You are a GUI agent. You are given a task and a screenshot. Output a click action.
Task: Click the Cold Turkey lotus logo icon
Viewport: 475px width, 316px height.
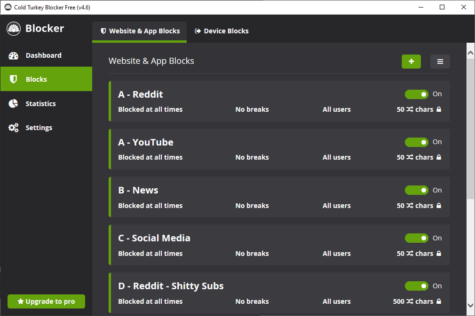click(x=13, y=29)
